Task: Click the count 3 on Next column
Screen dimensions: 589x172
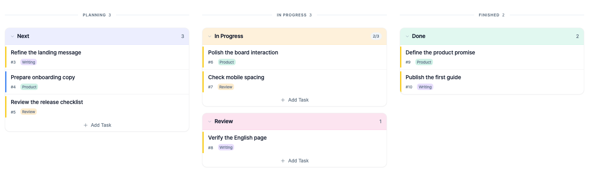Action: 182,36
